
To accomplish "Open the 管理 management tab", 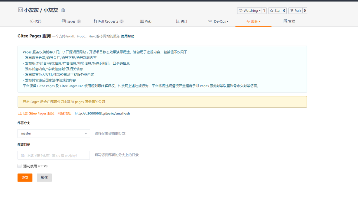I will point(289,21).
